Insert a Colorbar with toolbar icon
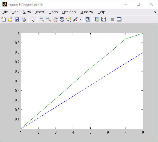 coord(97,19)
